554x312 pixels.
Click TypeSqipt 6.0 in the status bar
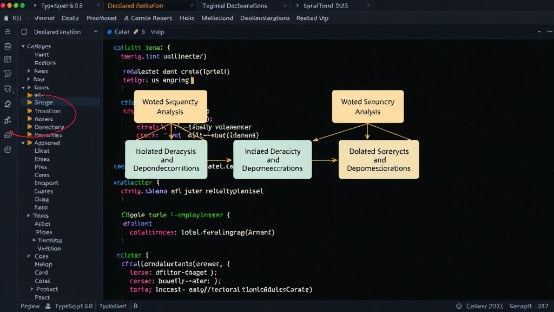pyautogui.click(x=74, y=306)
